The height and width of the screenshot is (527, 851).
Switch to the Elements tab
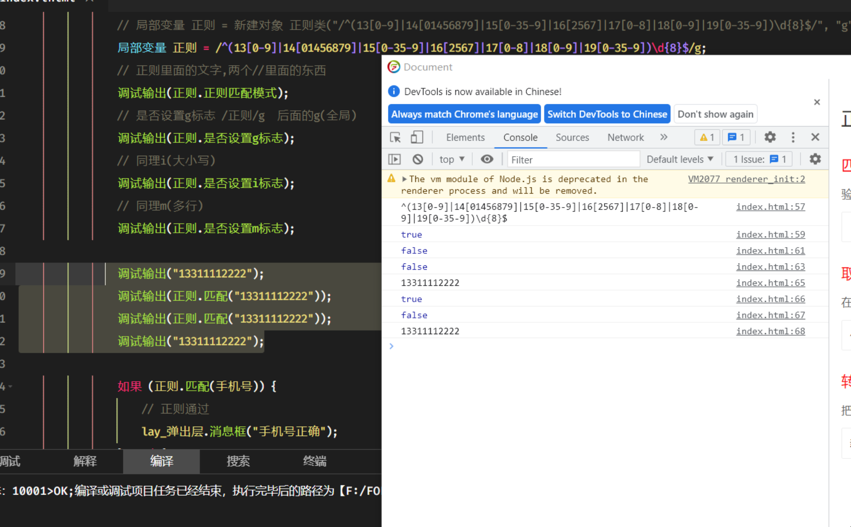(465, 137)
